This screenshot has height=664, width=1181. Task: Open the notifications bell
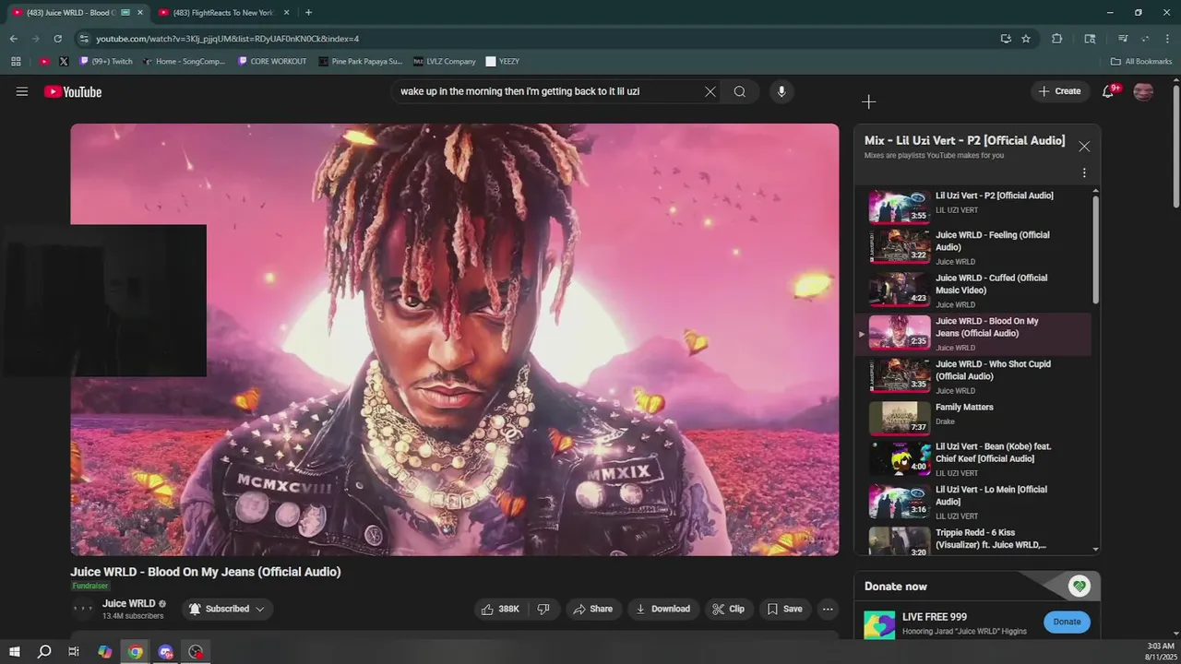pyautogui.click(x=1108, y=91)
